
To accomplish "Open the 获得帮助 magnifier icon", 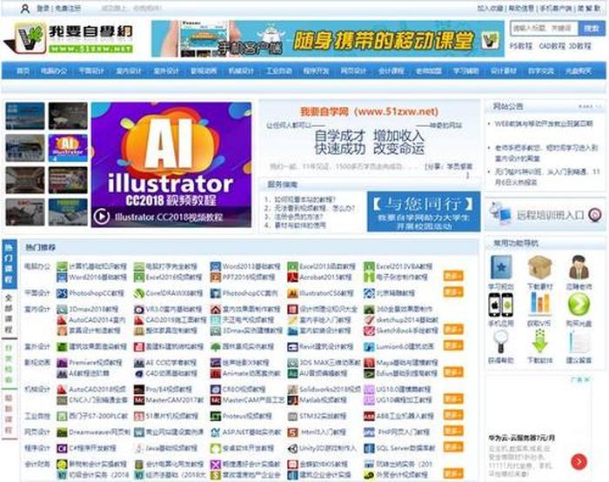I will [500, 342].
